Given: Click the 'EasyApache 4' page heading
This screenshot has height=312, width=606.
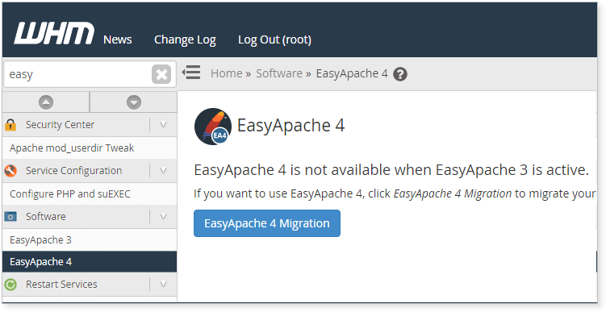Looking at the screenshot, I should [290, 126].
